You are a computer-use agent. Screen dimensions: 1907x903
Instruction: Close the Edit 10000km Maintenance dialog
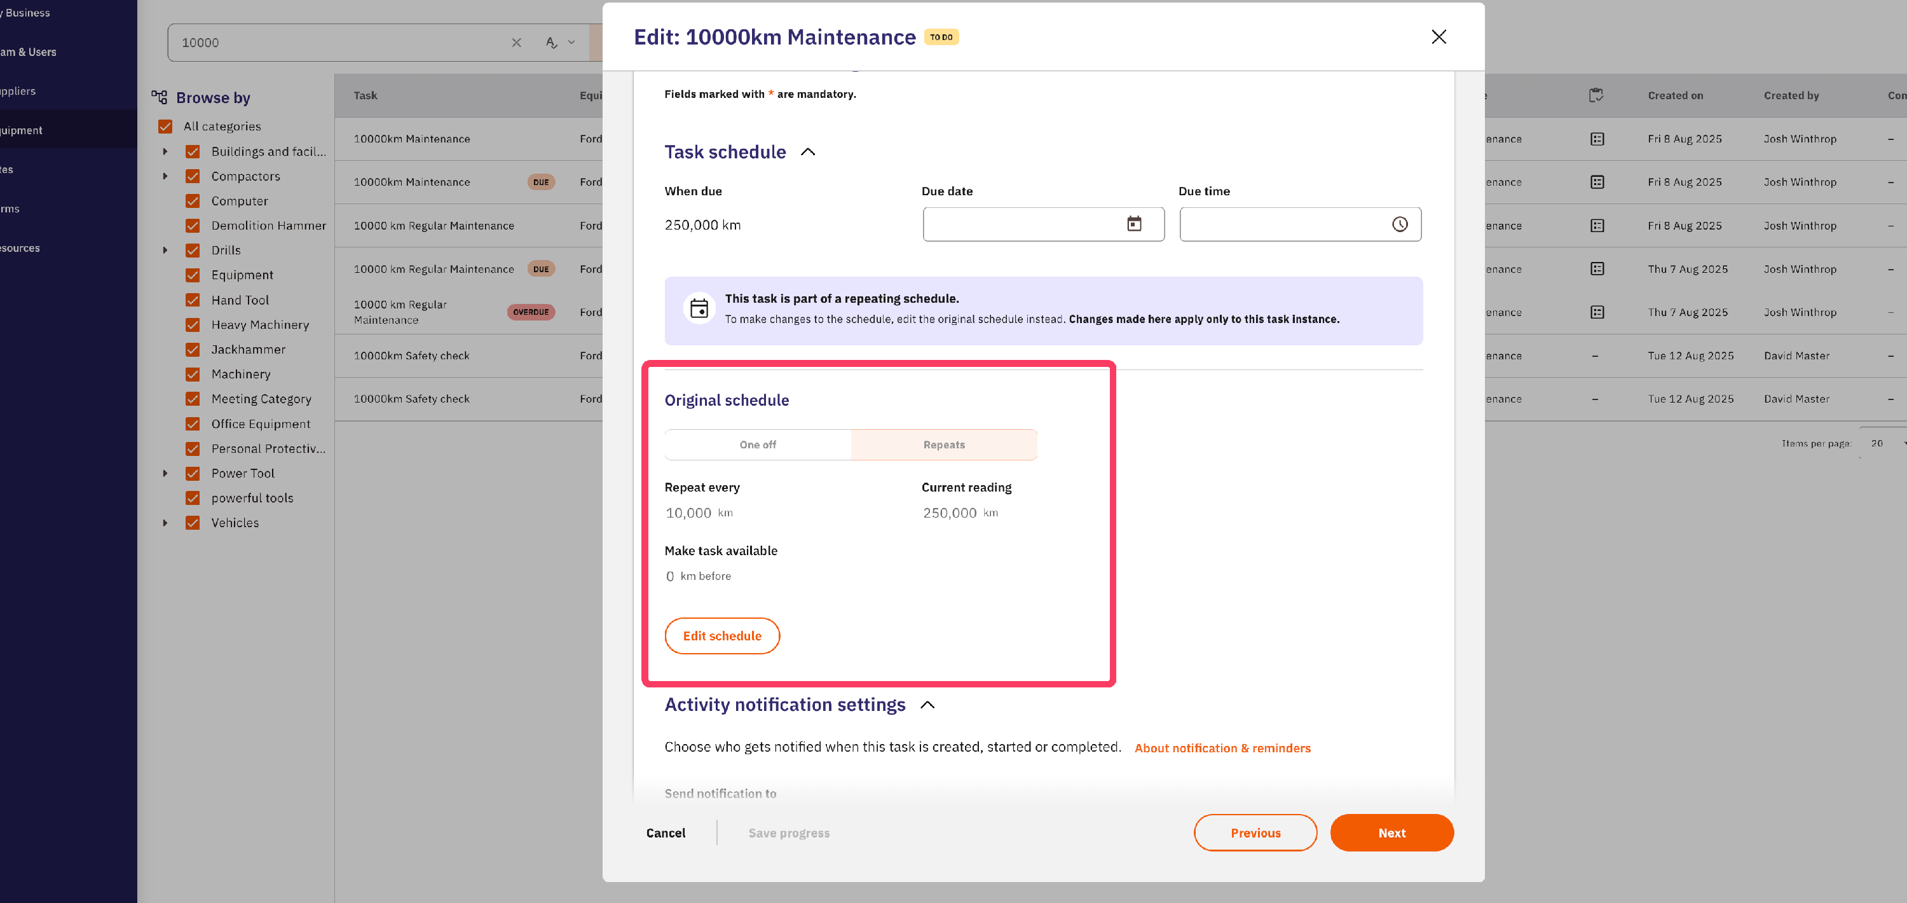coord(1439,36)
